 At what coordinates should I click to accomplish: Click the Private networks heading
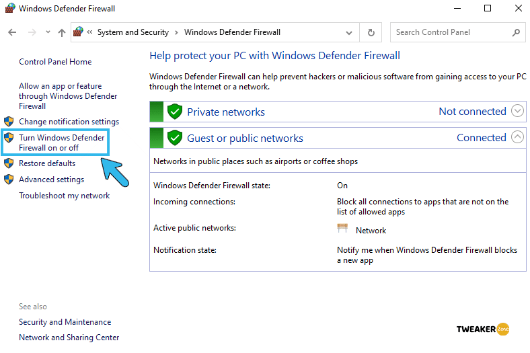point(226,112)
